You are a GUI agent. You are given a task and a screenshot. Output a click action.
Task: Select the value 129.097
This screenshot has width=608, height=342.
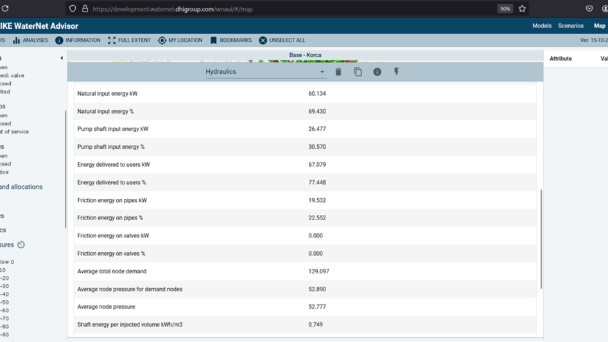click(318, 271)
